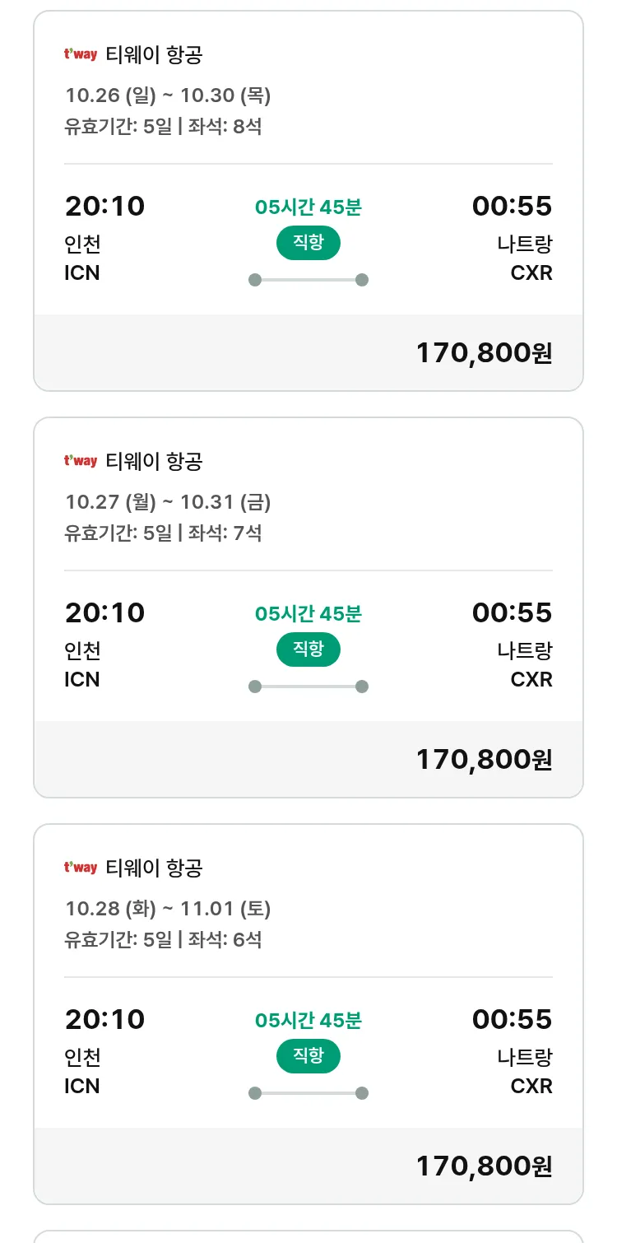This screenshot has height=1243, width=617.
Task: Click route line end dot on 10.28 flight
Action: tap(361, 1093)
